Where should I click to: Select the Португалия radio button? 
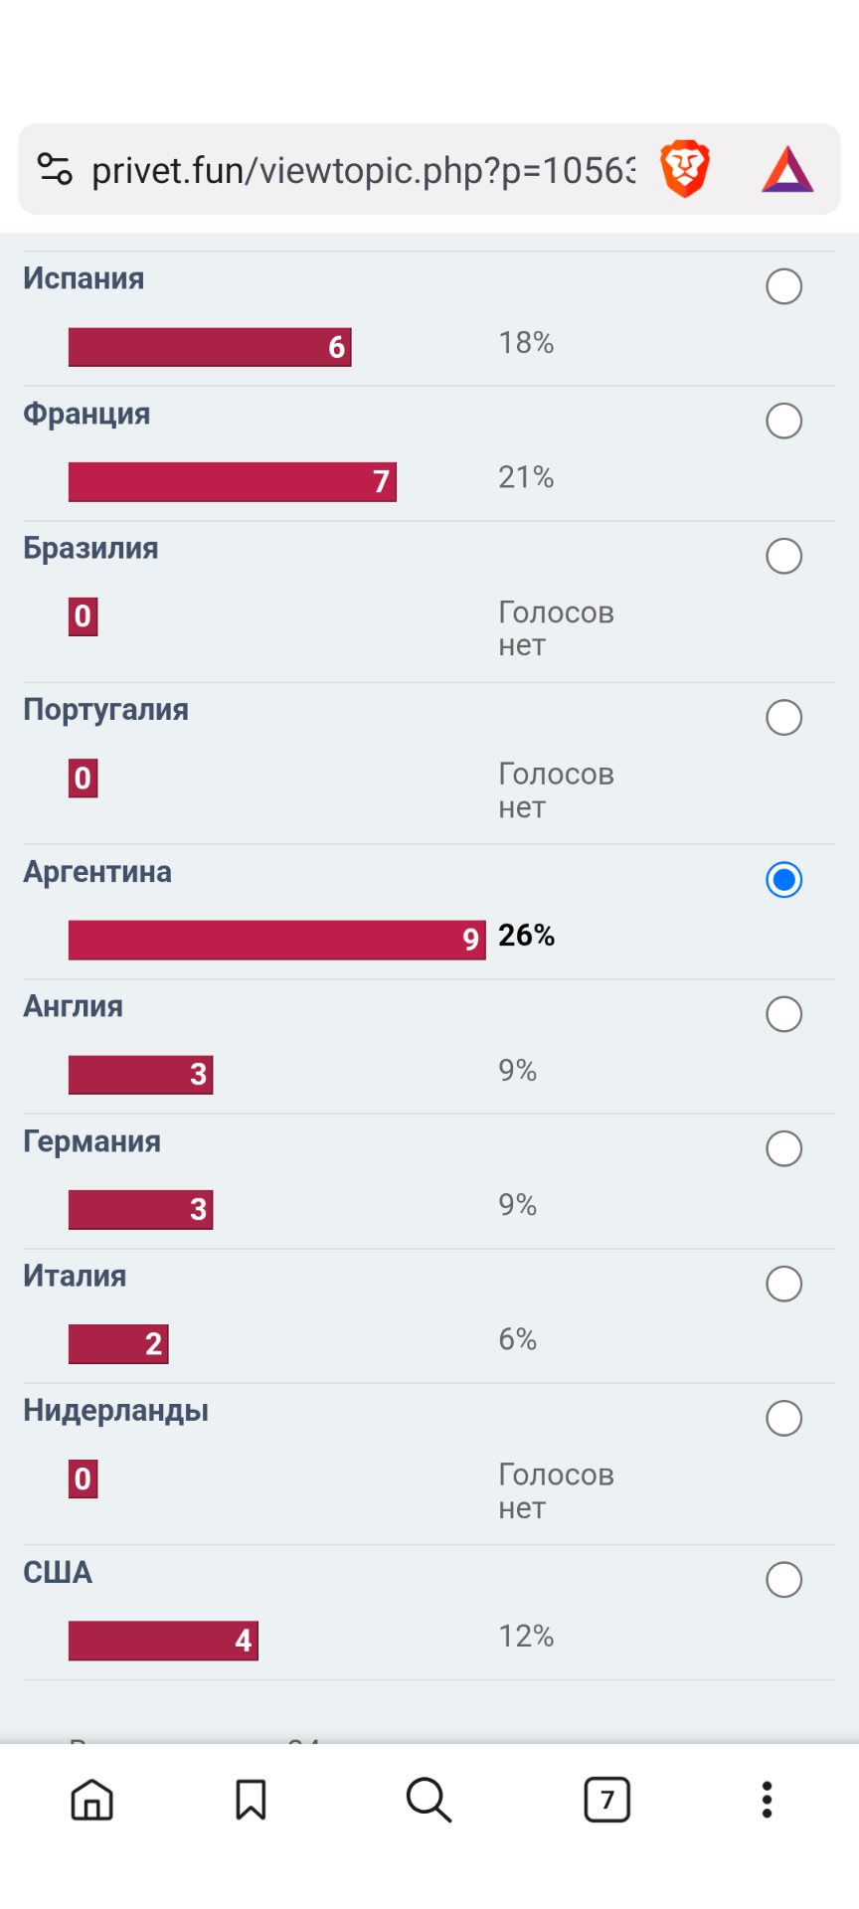pyautogui.click(x=784, y=717)
